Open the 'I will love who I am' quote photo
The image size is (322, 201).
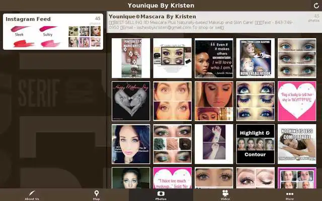[x=214, y=58]
